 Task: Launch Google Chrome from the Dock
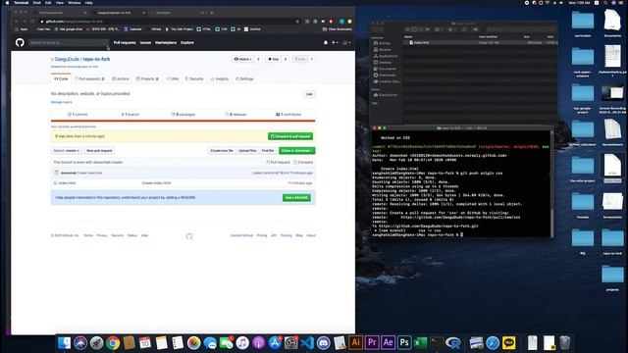click(x=113, y=343)
